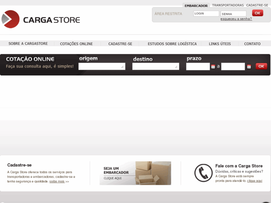Viewport: 271px width, 203px height.
Task: Submit the quotation with red OK button
Action: point(261,66)
